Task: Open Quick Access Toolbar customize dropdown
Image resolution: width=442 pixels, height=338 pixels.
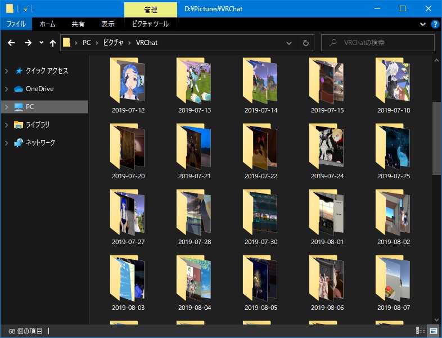Action: [25, 10]
